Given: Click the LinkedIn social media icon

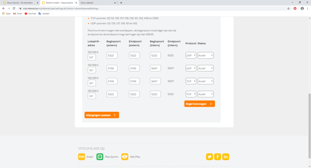Looking at the screenshot, I should pyautogui.click(x=226, y=157).
